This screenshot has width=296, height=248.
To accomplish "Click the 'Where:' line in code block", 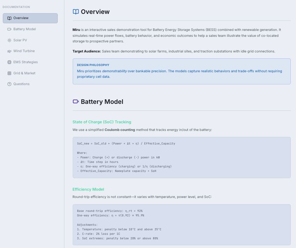I will (82, 153).
